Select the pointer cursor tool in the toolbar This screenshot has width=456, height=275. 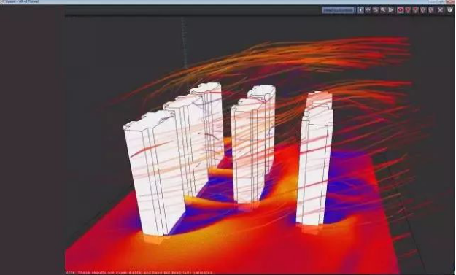(360, 10)
